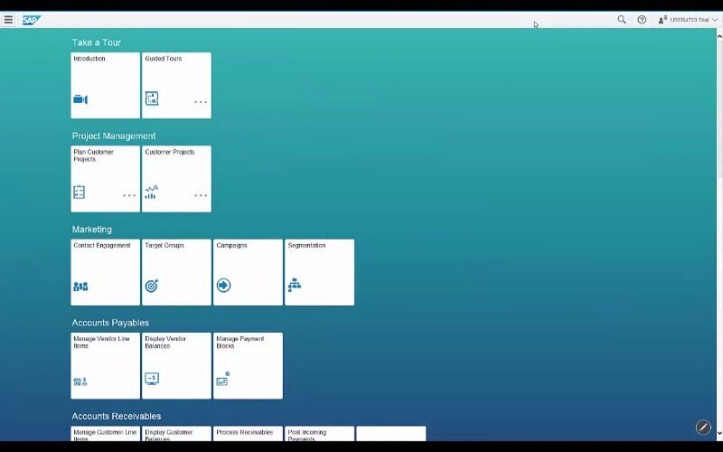Click the Accounts Receivables group heading
Viewport: 723px width, 452px height.
(117, 416)
